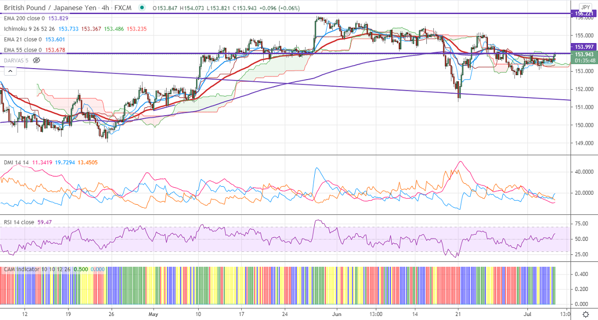Click the current price label 153.943

[x=584, y=55]
